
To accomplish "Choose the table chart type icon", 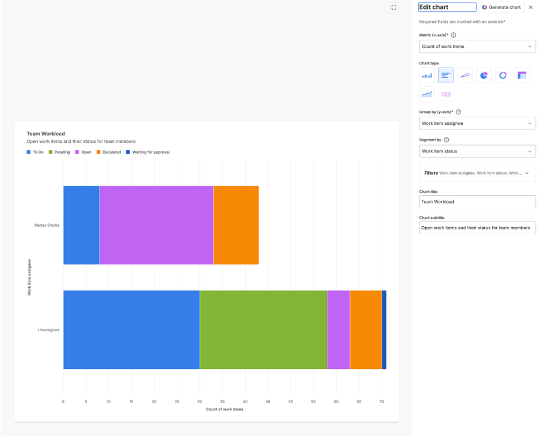I will coord(521,75).
